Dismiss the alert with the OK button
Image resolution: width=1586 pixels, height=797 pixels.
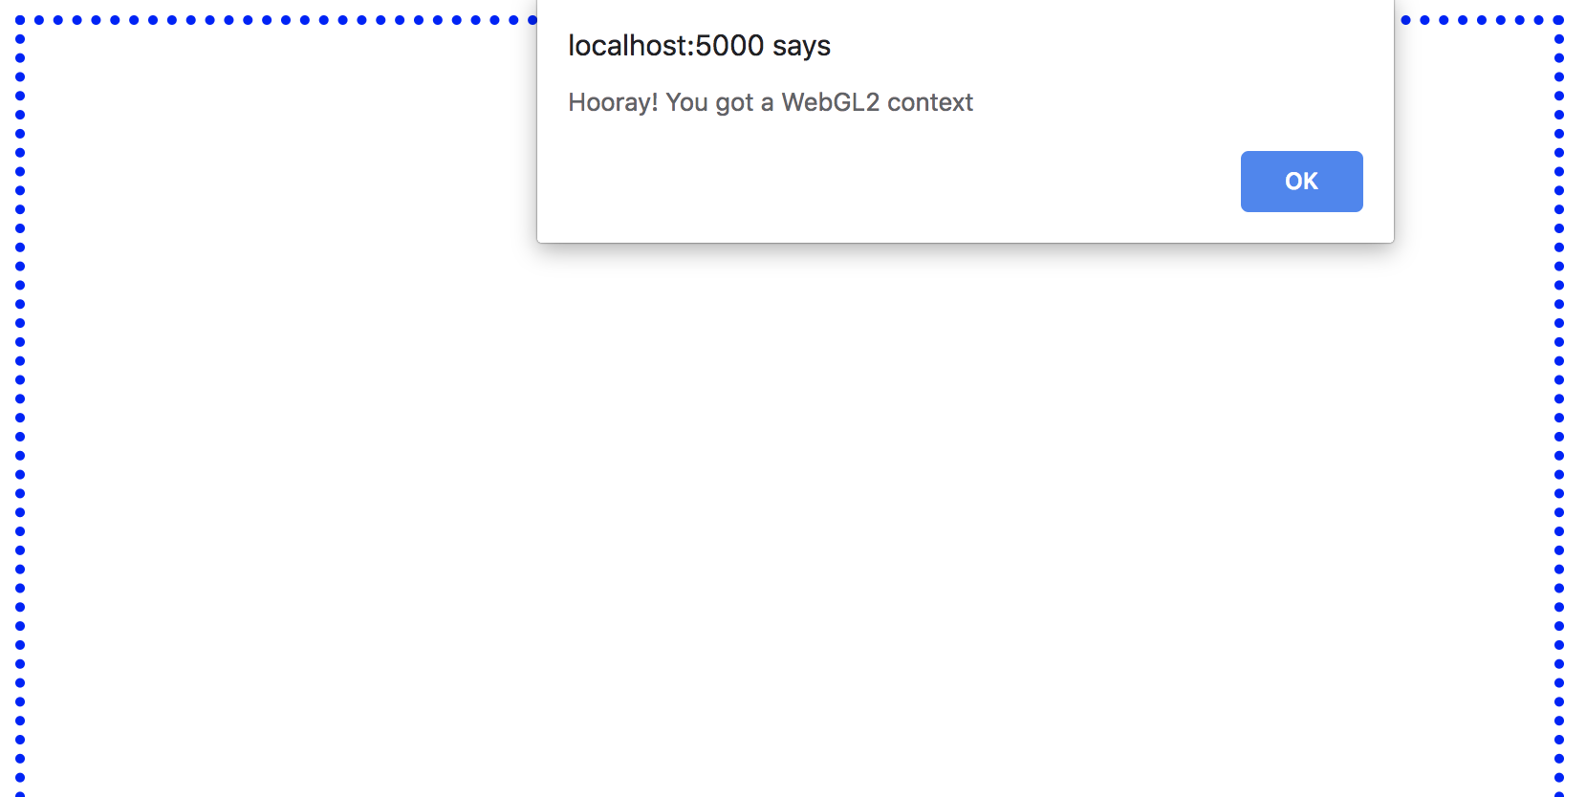click(x=1301, y=182)
